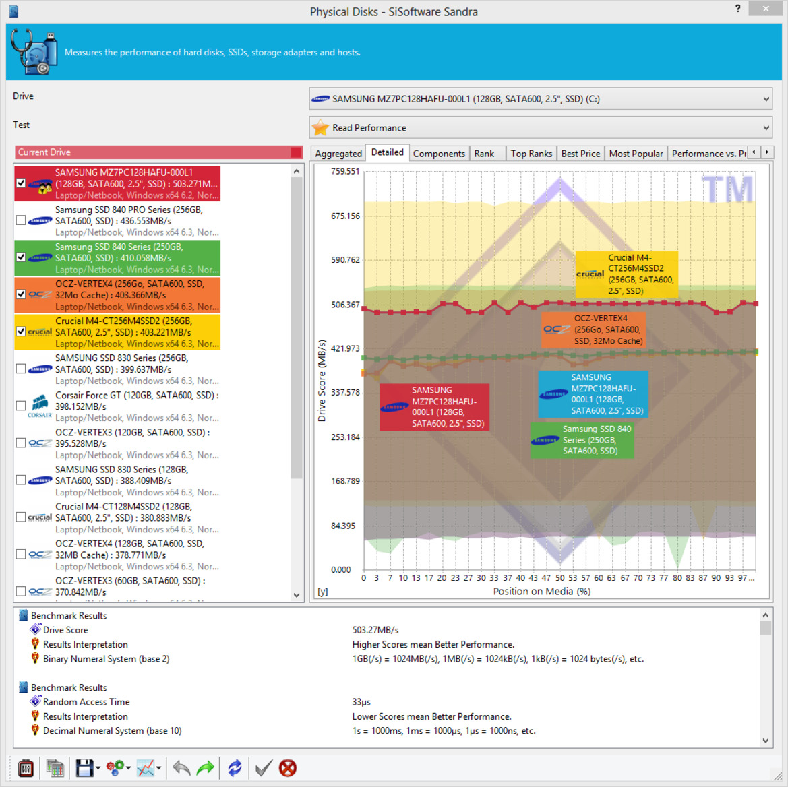Check the SAMSUNG SSD 830 Series 128GB checkbox

coord(21,480)
